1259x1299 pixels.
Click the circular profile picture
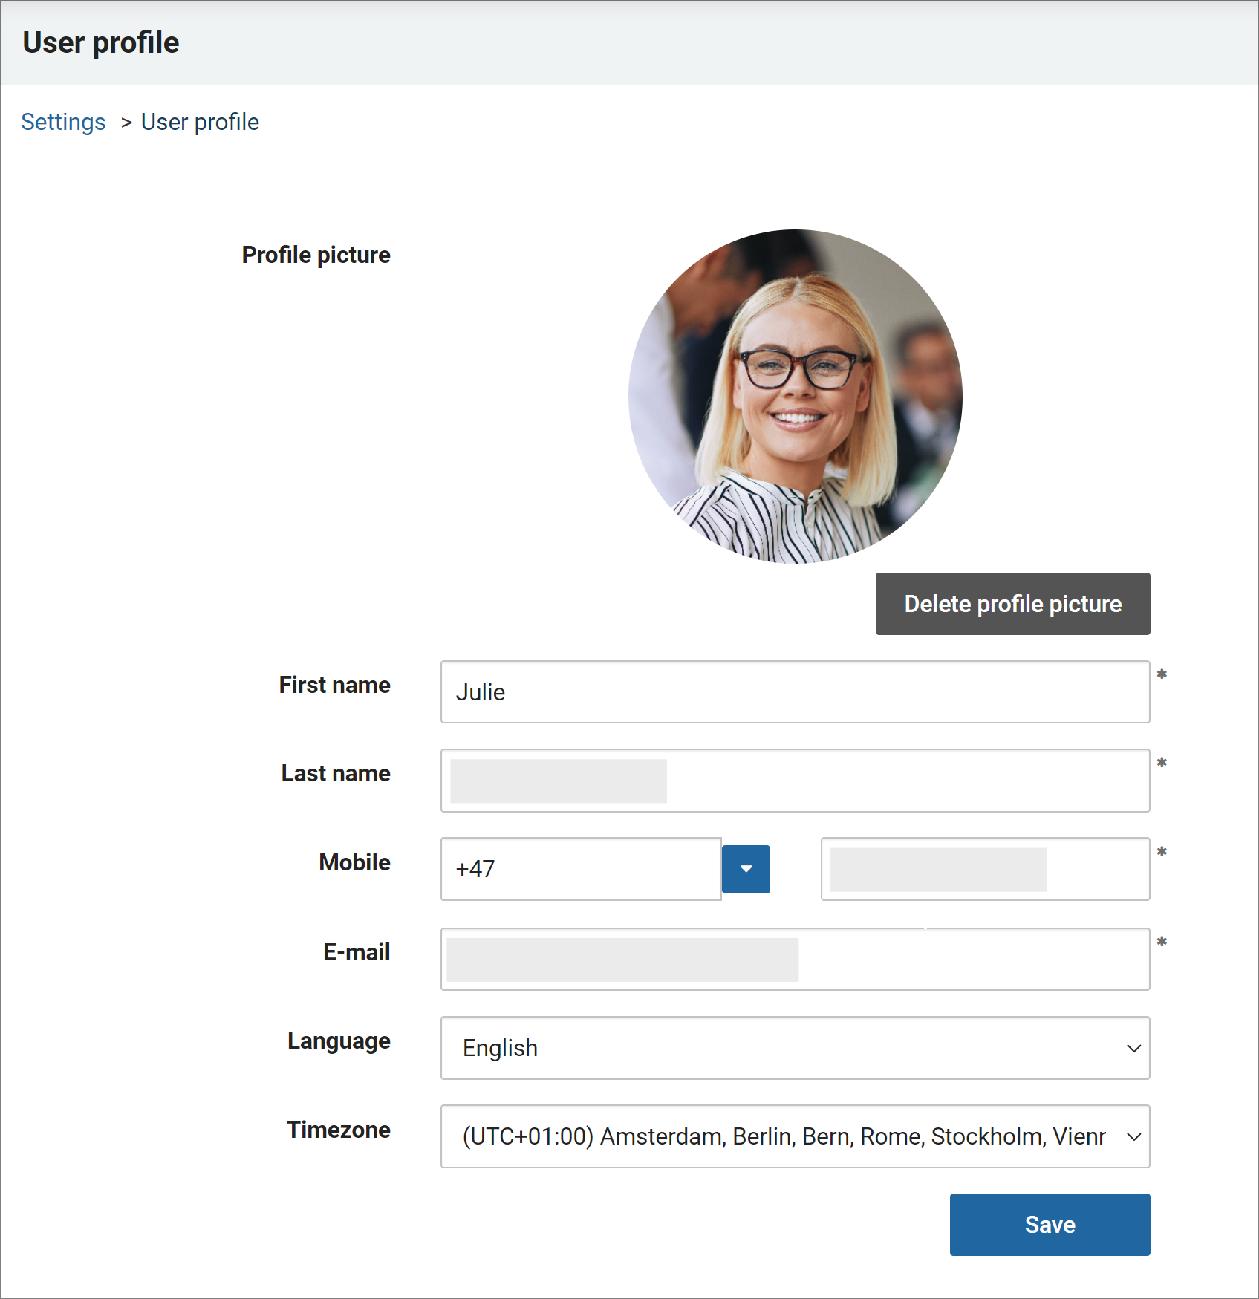click(795, 396)
